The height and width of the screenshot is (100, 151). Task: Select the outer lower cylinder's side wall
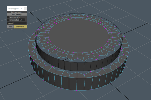point(75,85)
